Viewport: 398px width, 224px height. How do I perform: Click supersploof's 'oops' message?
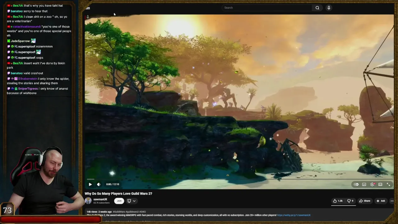click(39, 58)
